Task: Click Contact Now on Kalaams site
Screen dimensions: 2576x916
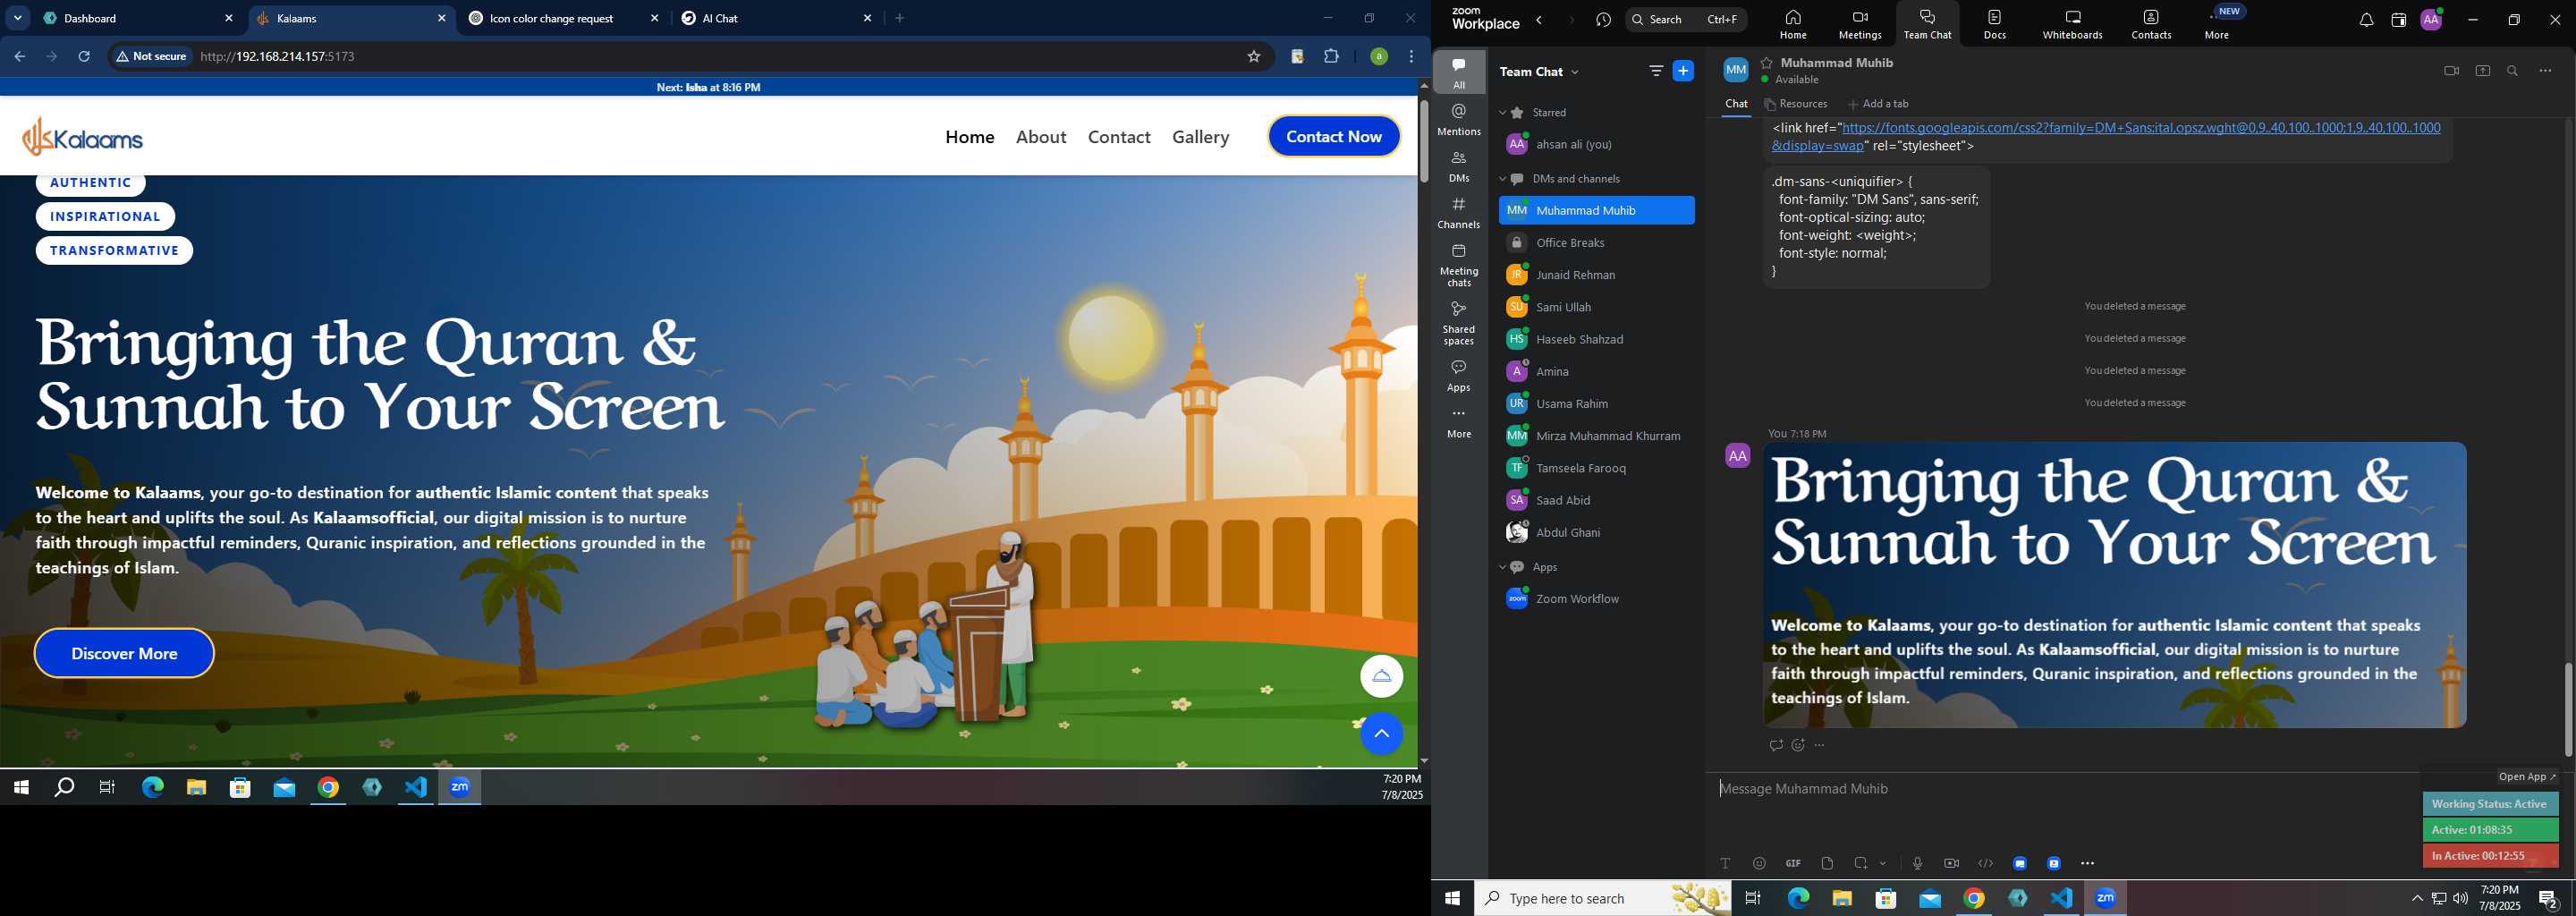Action: (1334, 137)
